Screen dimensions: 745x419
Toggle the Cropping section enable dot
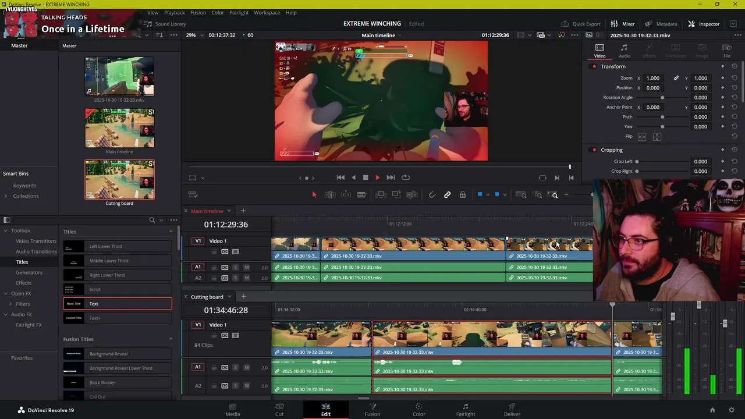pos(594,150)
